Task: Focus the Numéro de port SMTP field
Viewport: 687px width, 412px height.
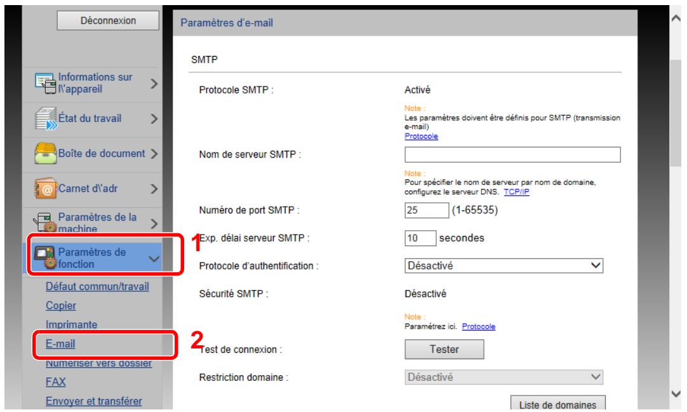Action: [427, 210]
